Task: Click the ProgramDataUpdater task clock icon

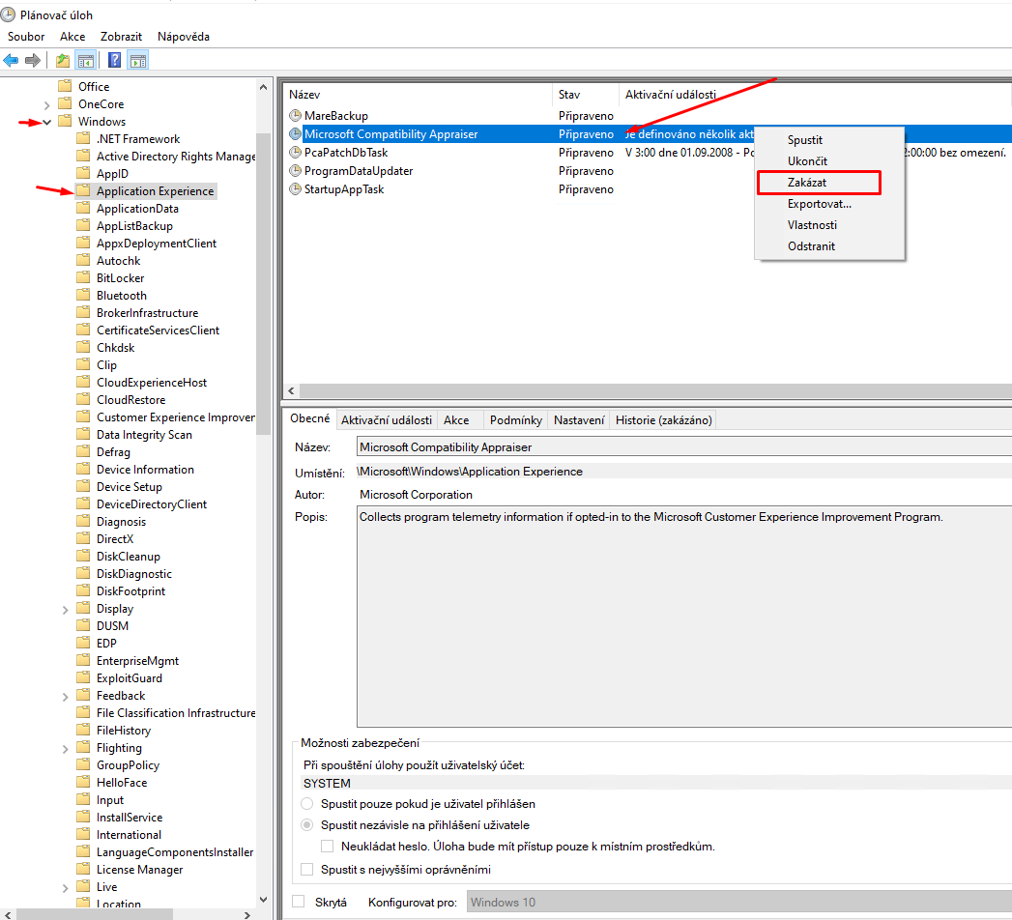Action: (x=295, y=171)
